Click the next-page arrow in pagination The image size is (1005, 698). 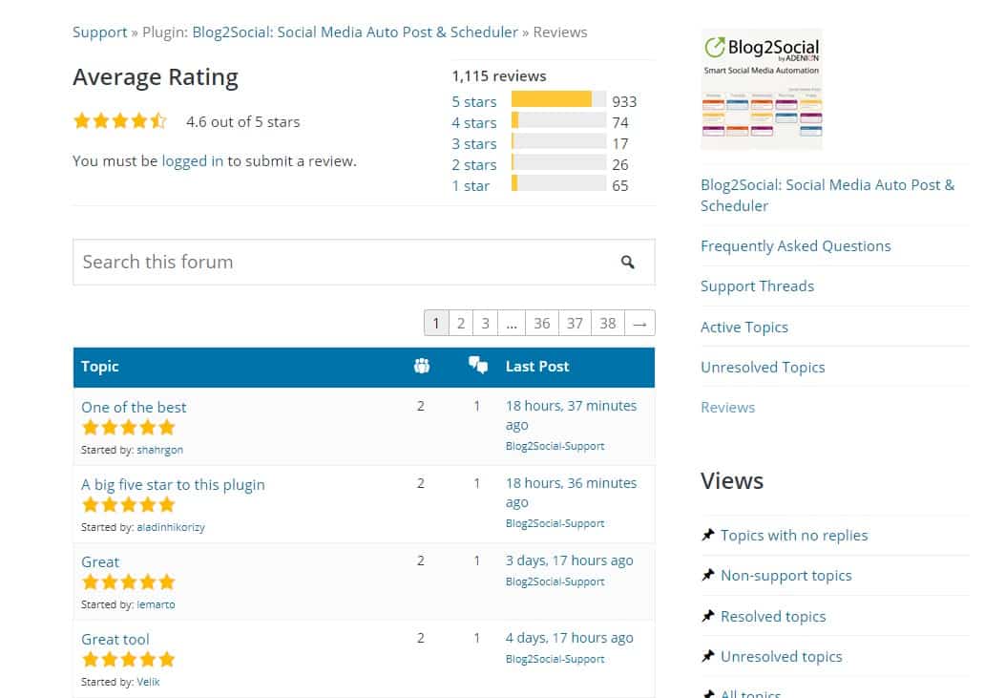tap(639, 323)
